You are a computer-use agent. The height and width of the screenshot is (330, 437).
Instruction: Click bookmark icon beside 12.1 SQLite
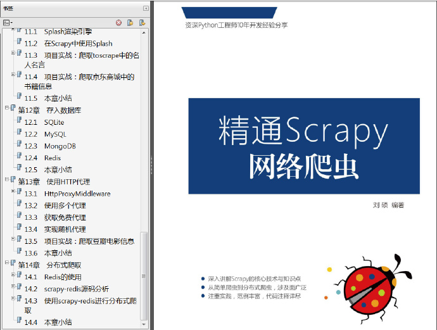pyautogui.click(x=19, y=120)
